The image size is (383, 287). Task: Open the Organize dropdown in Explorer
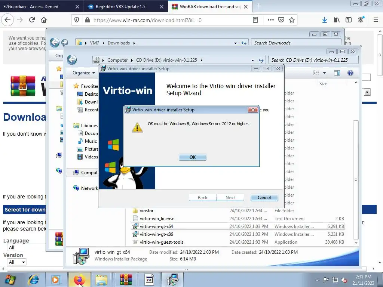tap(83, 73)
